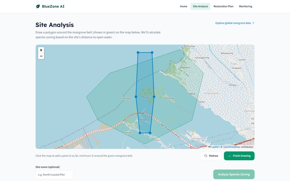This screenshot has width=290, height=181.
Task: Click the Pangkalan label on map
Action: [x=236, y=68]
